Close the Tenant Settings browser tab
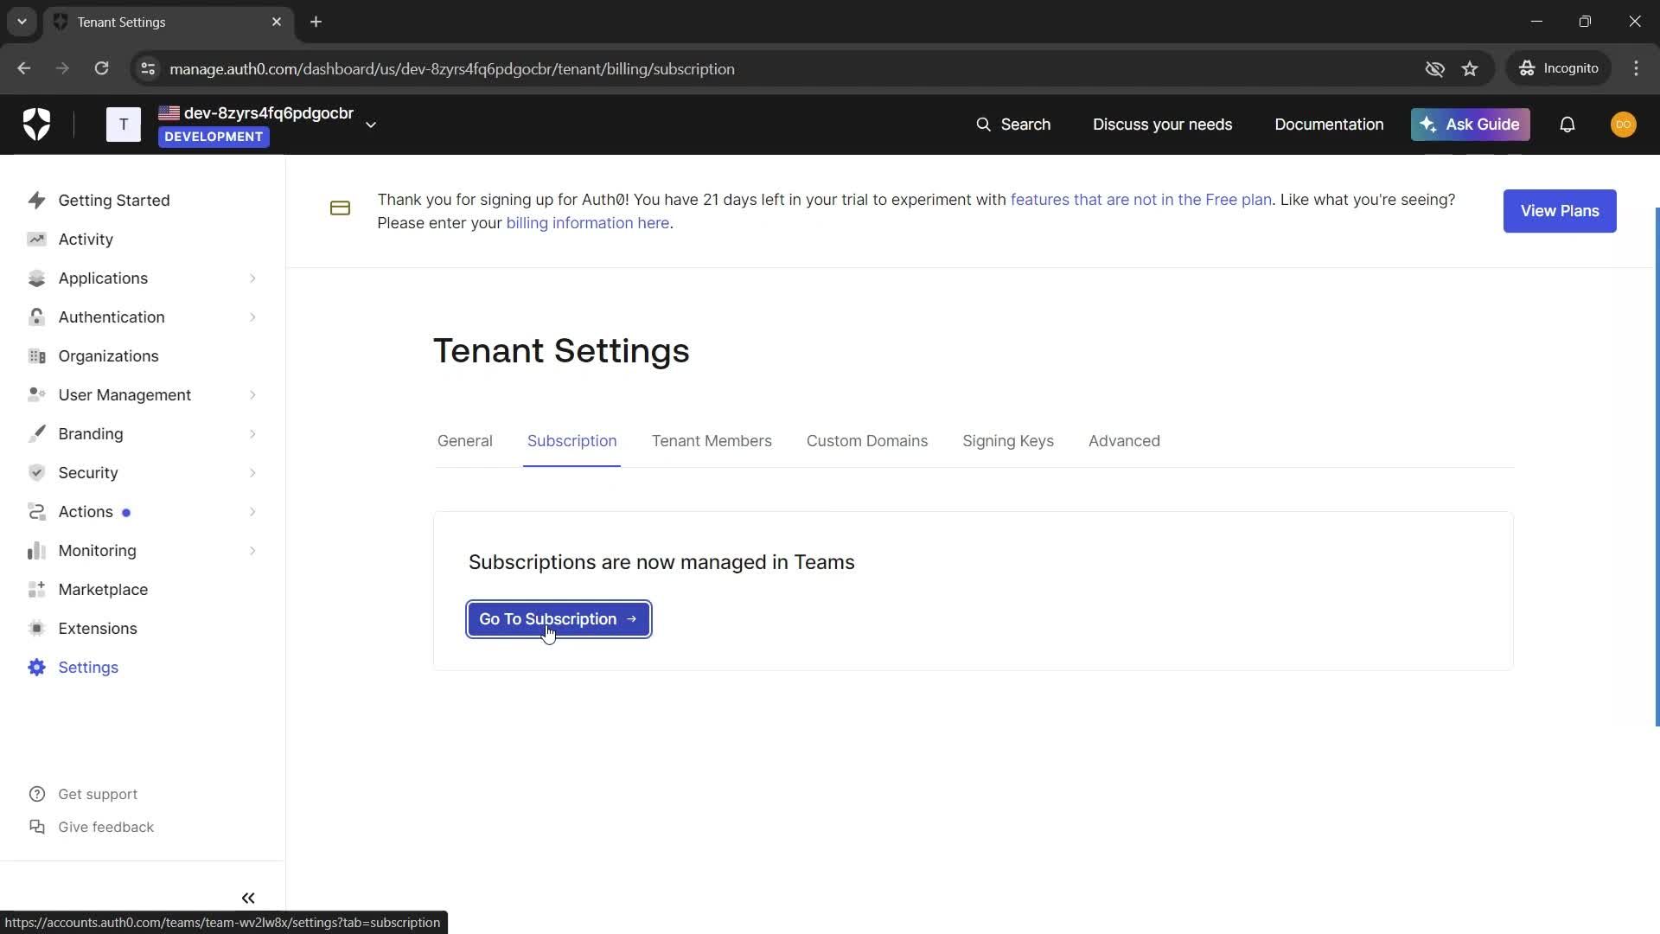Image resolution: width=1660 pixels, height=934 pixels. (x=277, y=22)
